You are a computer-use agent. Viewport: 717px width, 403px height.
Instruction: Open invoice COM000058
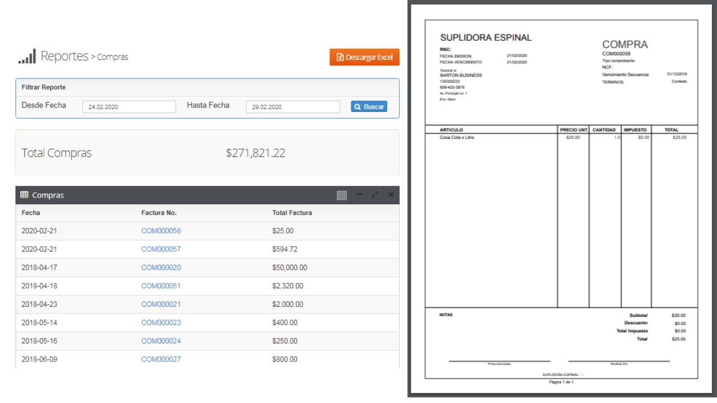point(161,231)
